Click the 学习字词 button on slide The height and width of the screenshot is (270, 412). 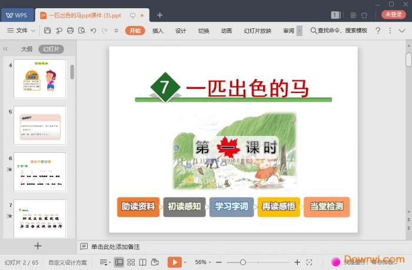(231, 207)
